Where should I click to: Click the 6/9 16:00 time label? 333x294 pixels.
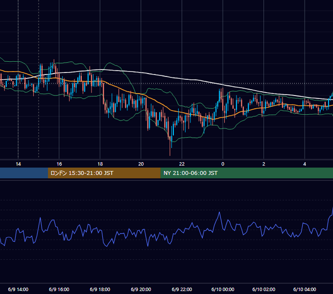click(x=59, y=289)
